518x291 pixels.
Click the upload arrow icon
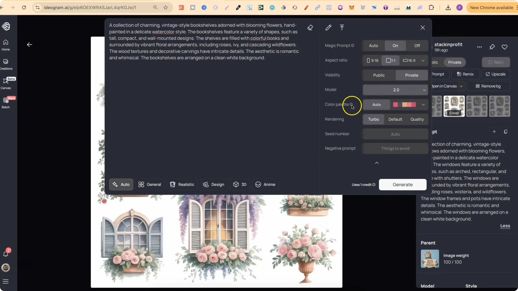tap(342, 27)
